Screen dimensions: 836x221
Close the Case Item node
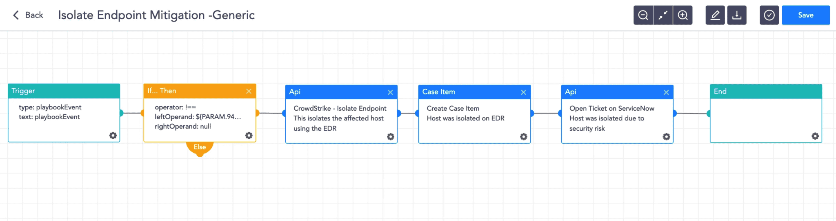(x=523, y=92)
